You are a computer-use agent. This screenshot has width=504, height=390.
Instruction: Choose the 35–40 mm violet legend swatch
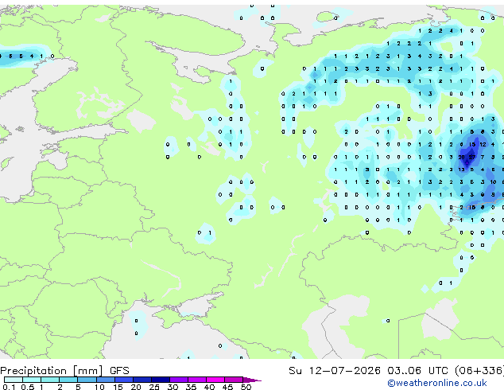coord(197,380)
